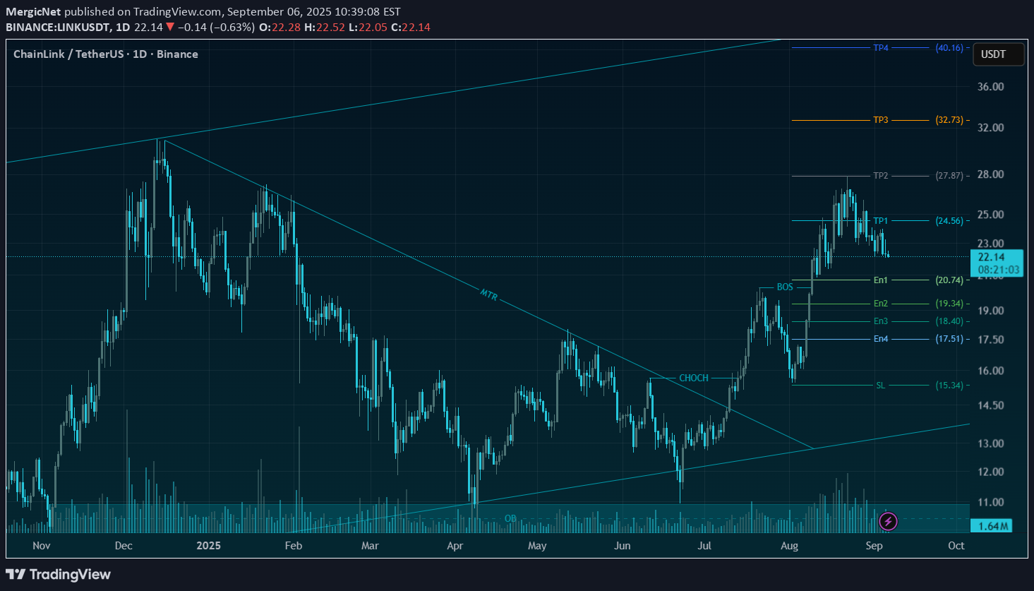Click the TP1 target label
The image size is (1034, 591).
pyautogui.click(x=881, y=221)
